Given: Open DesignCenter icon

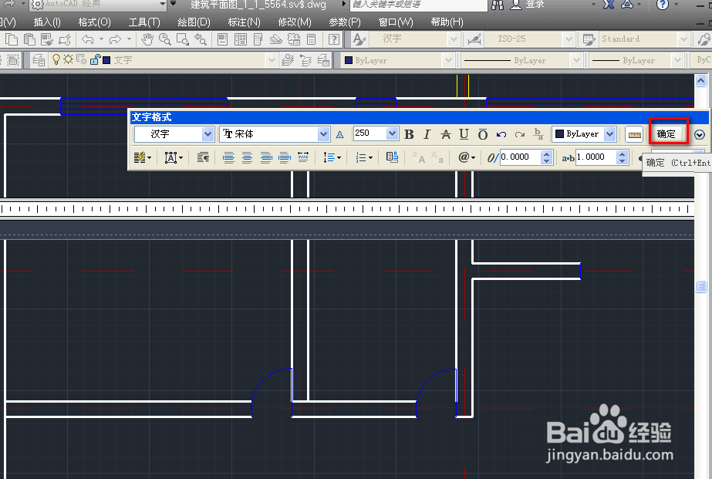Looking at the screenshot, I should point(241,39).
